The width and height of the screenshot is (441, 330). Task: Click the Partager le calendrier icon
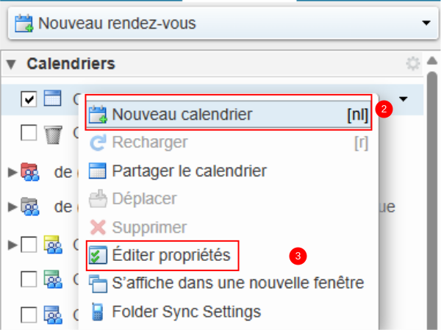click(x=98, y=171)
